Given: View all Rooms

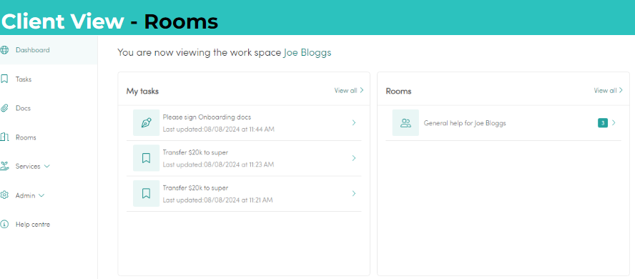Looking at the screenshot, I should pos(609,90).
